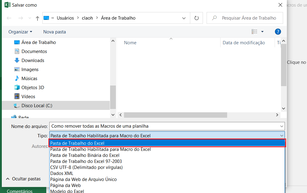307x193 pixels.
Task: Click the refresh icon beside address bar
Action: tap(197, 18)
